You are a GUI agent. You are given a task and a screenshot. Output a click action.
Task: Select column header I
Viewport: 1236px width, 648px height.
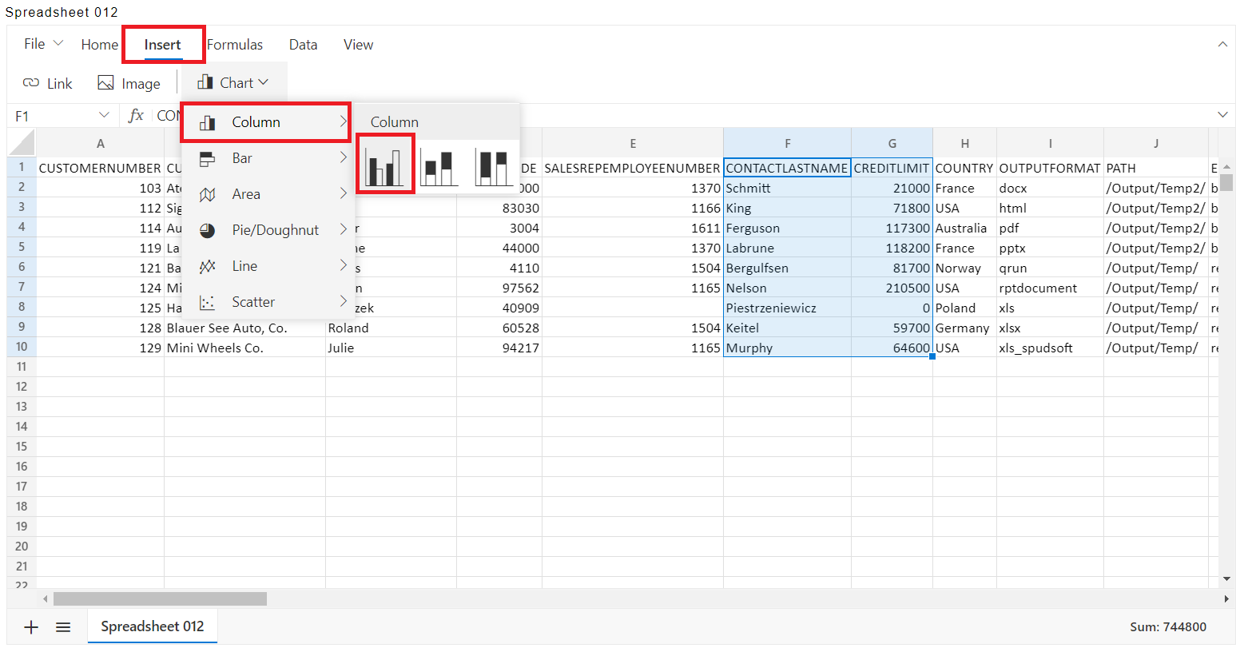[1050, 144]
